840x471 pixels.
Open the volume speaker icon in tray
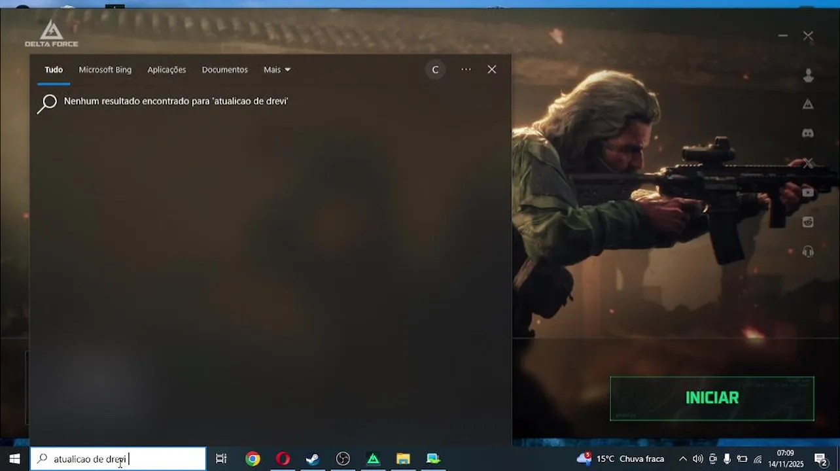click(697, 459)
